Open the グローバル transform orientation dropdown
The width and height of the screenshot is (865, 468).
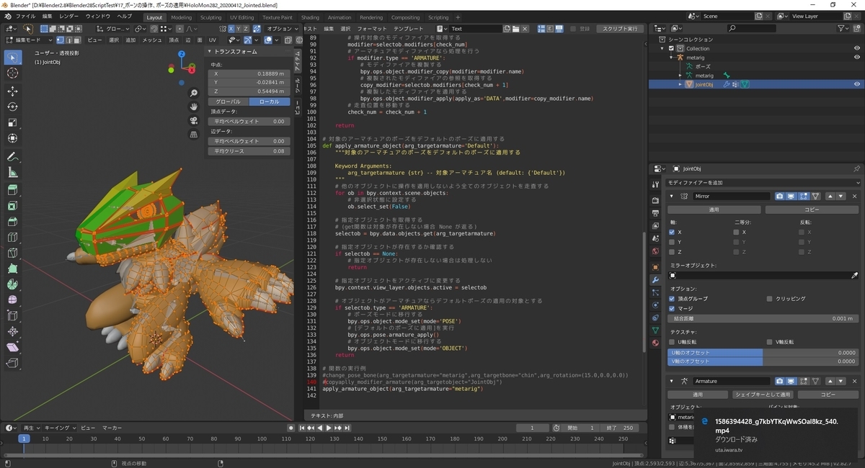click(x=114, y=29)
